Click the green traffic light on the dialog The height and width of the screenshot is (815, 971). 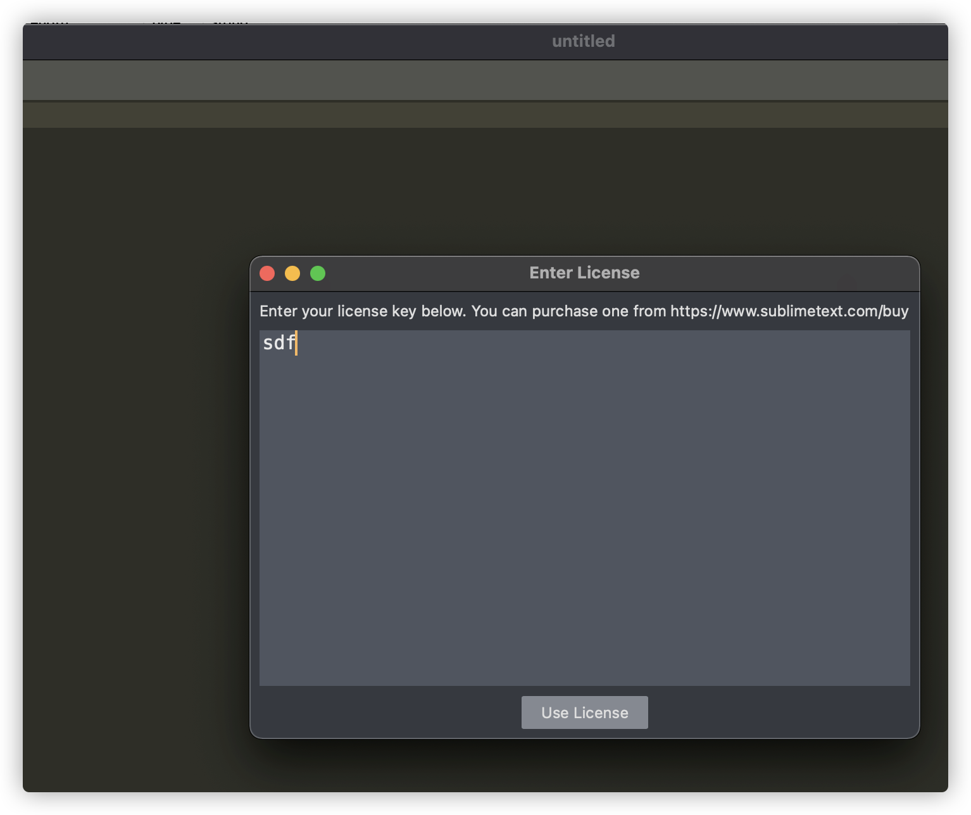click(x=318, y=273)
